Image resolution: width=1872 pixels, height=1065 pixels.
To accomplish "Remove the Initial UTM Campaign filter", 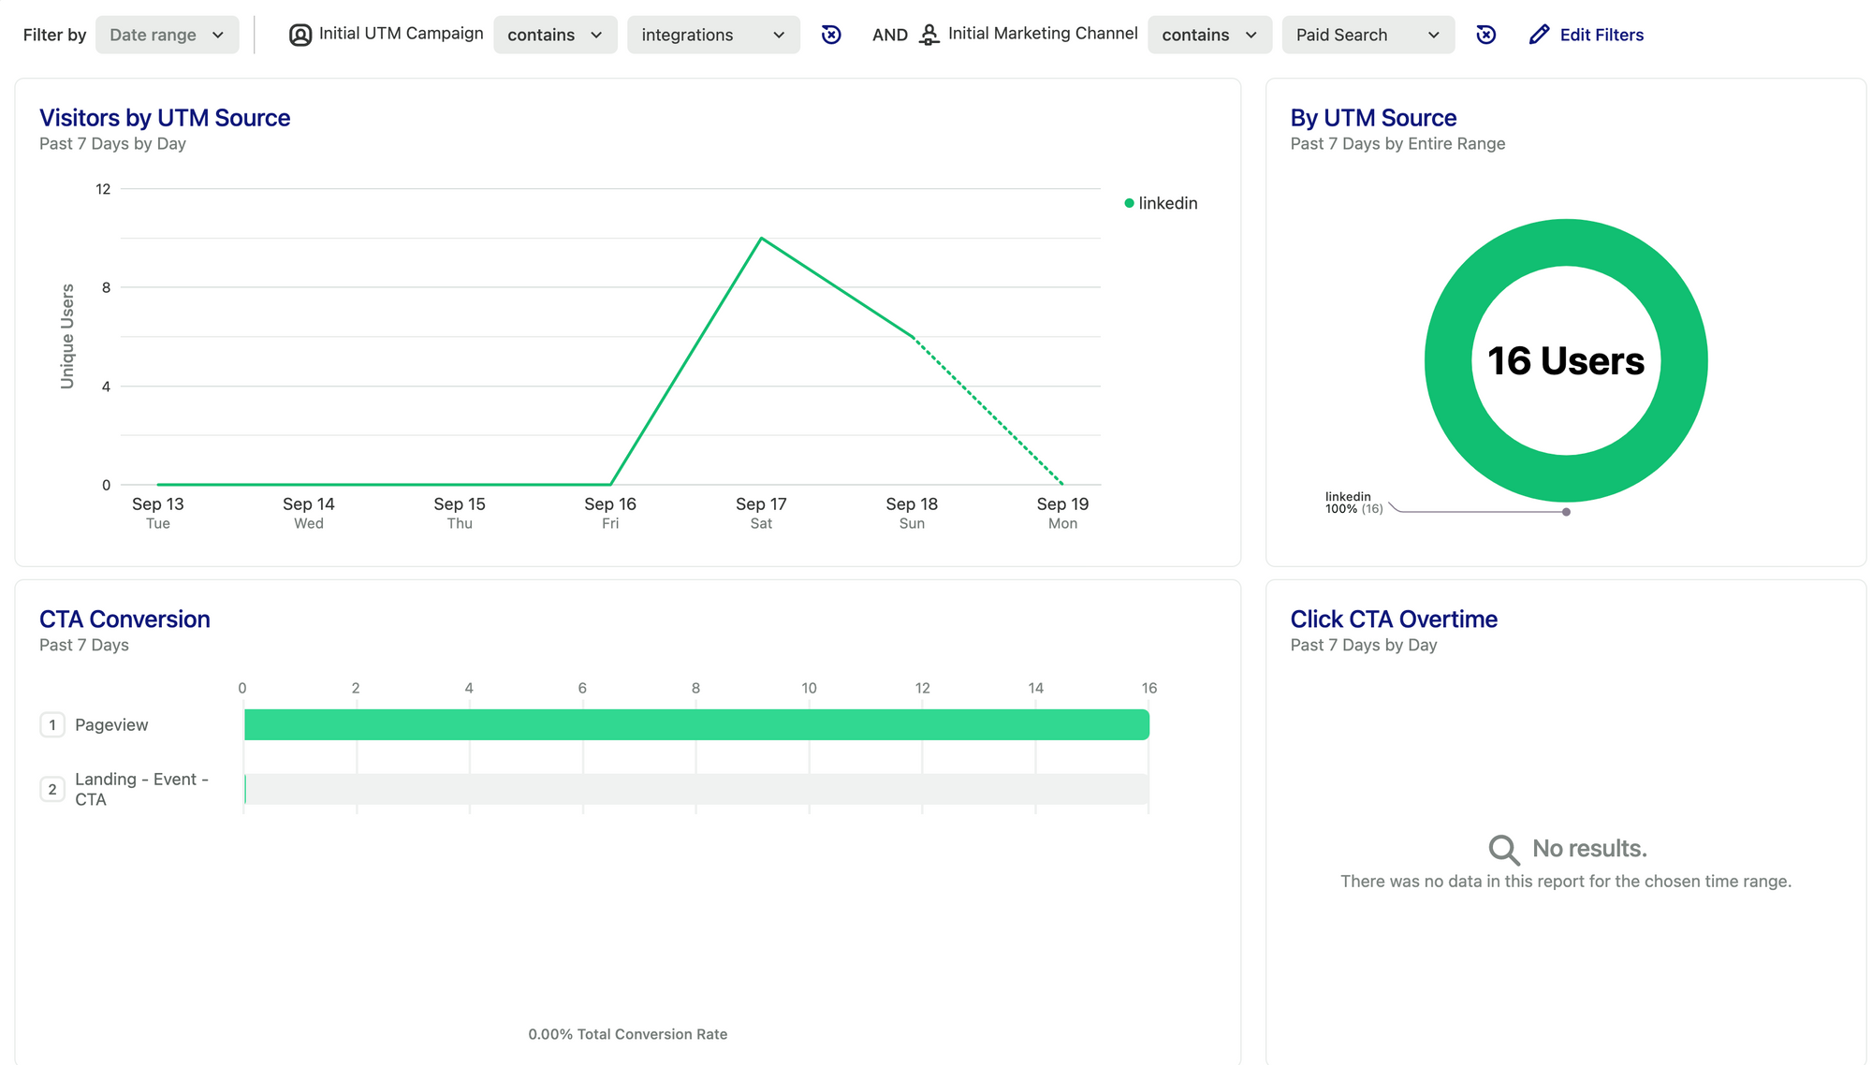I will click(x=831, y=35).
